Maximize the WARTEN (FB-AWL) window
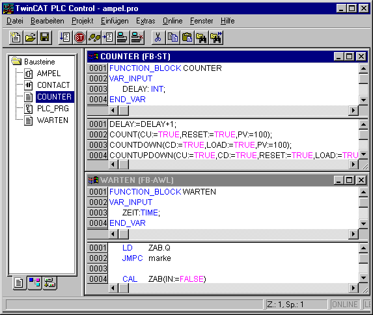The image size is (373, 315). pos(349,180)
